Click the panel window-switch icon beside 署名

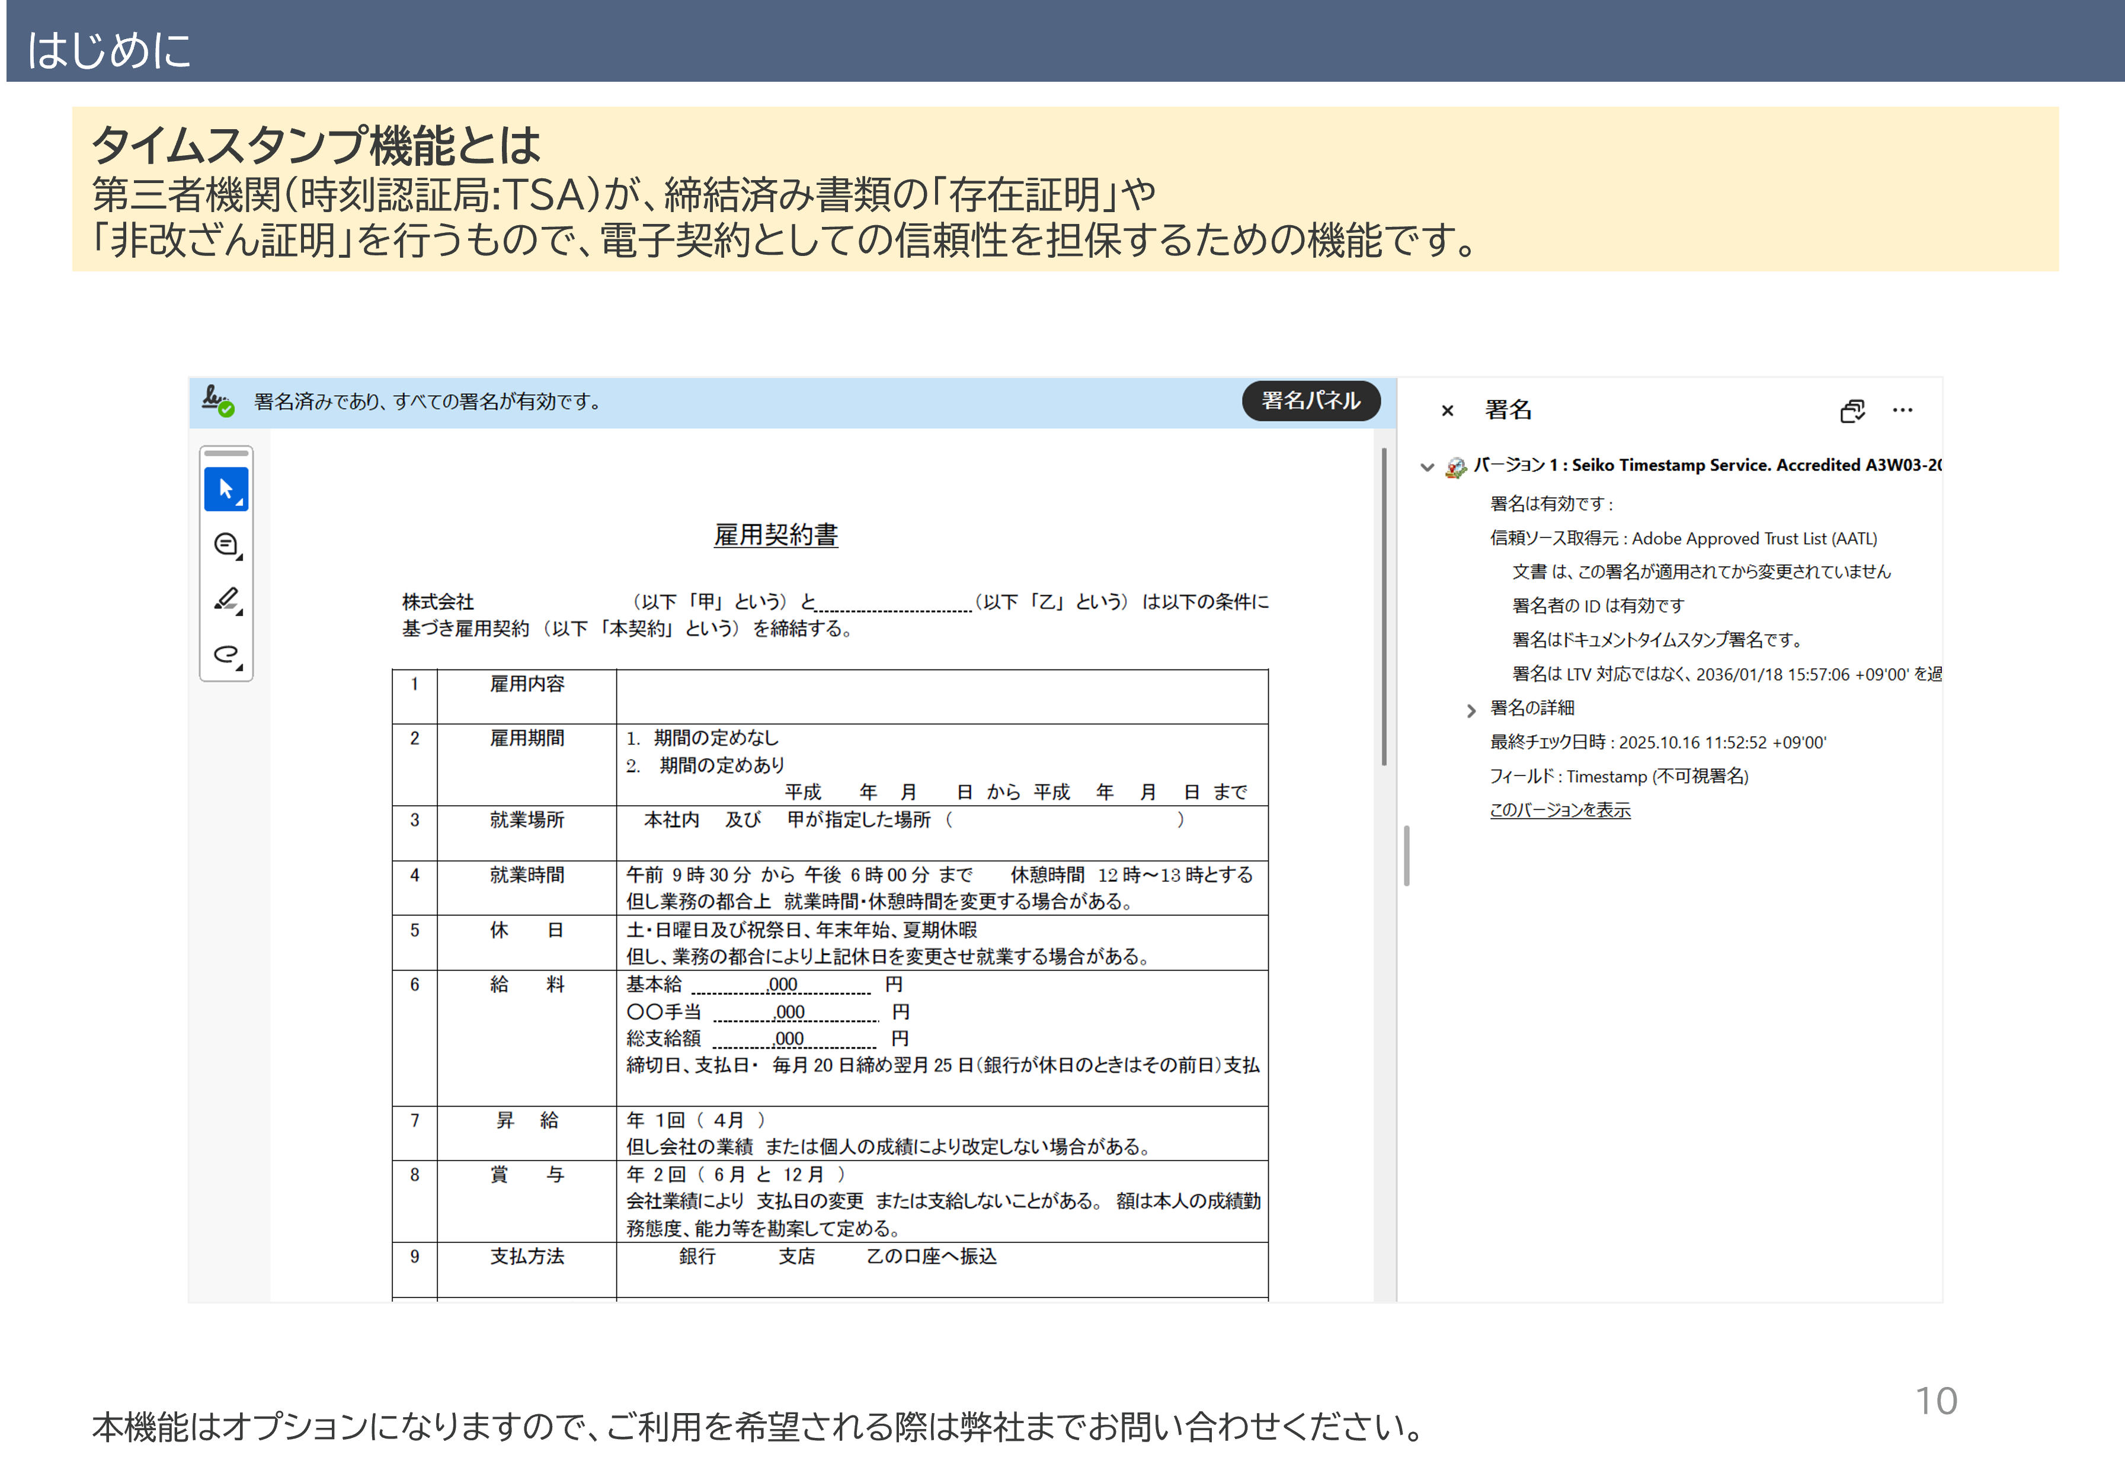[x=1852, y=410]
